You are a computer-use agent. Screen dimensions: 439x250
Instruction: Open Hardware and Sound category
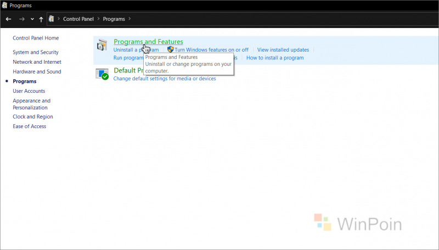(x=37, y=71)
